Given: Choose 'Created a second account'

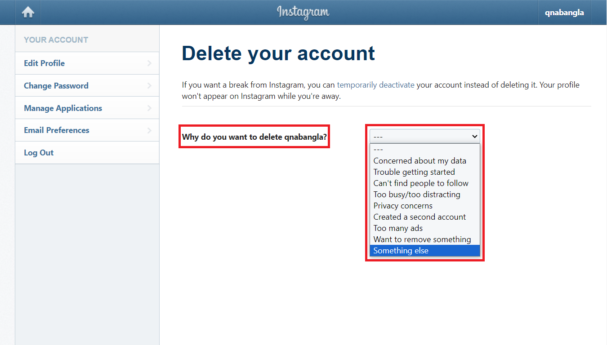Looking at the screenshot, I should 419,217.
